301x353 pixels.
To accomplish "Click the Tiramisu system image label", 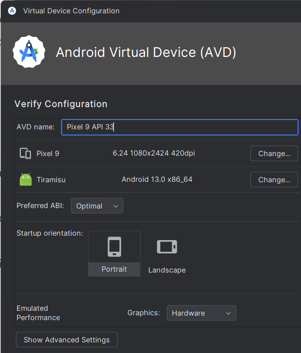I will (51, 180).
